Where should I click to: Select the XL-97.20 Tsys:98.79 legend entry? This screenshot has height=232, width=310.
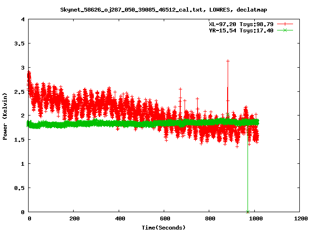click(241, 24)
